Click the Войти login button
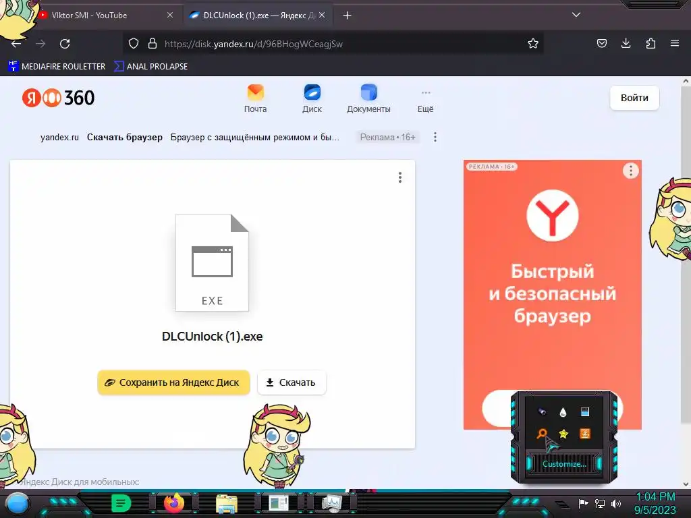 [634, 98]
